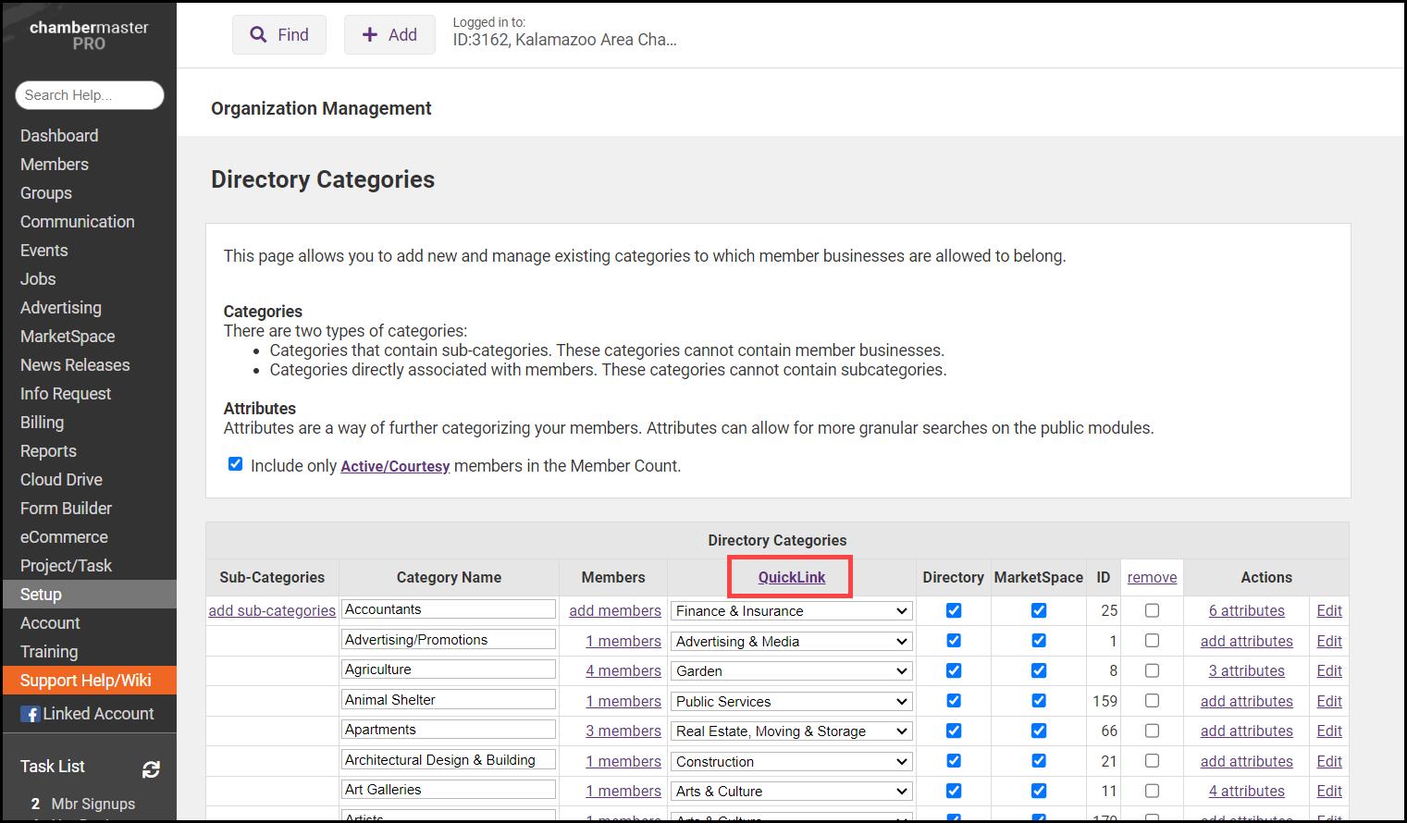Check the remove box for Agriculture row
The height and width of the screenshot is (823, 1407).
coord(1152,670)
